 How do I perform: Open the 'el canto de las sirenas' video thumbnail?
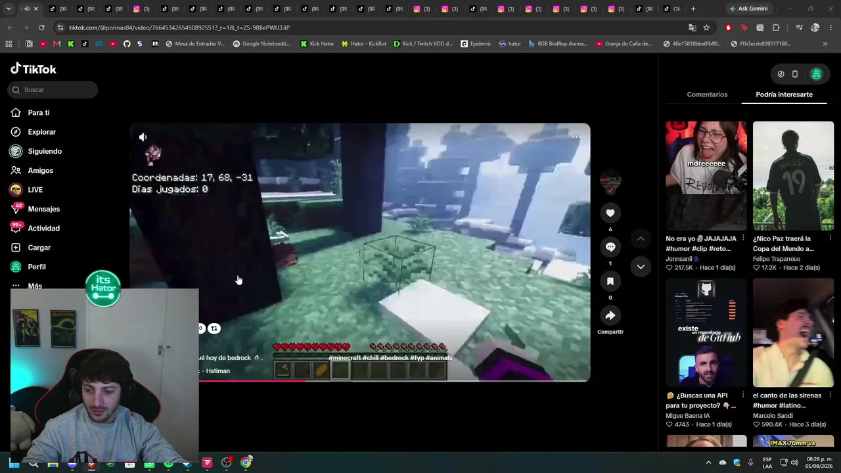tap(793, 332)
